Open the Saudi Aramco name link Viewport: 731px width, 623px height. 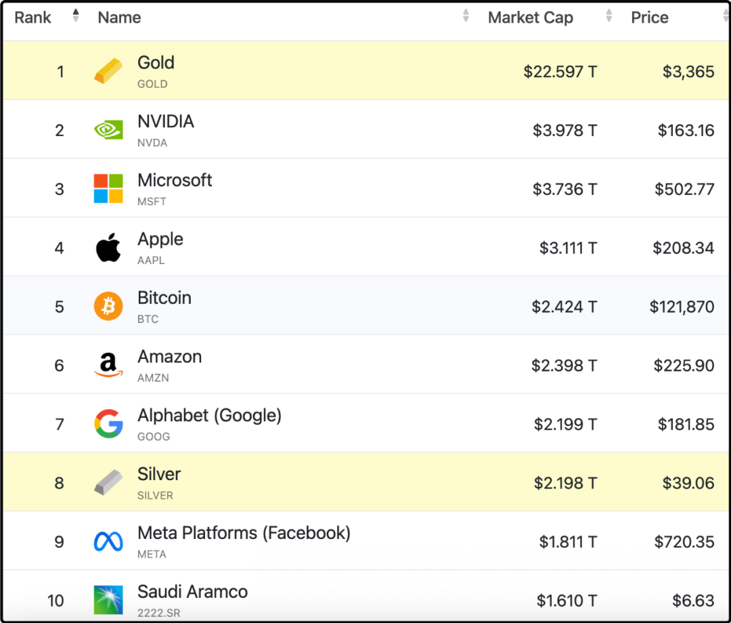(x=192, y=592)
